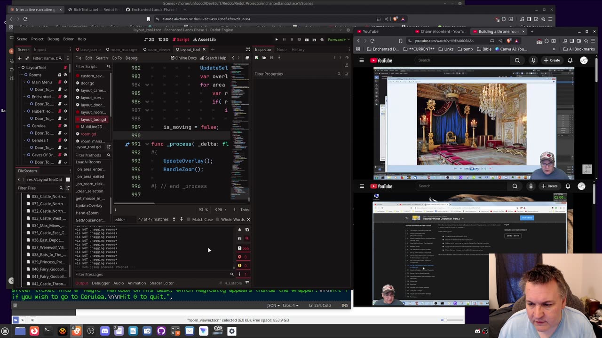This screenshot has width=602, height=338.
Task: Toggle the warnings filter in output panel
Action: tap(242, 266)
